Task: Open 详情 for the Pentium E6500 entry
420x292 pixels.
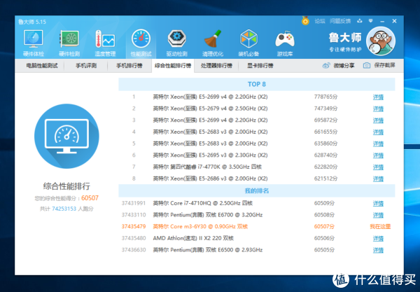Action: pyautogui.click(x=378, y=250)
